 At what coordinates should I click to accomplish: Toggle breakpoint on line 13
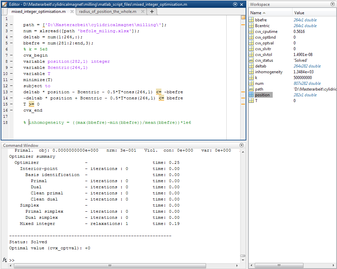coord(12,92)
